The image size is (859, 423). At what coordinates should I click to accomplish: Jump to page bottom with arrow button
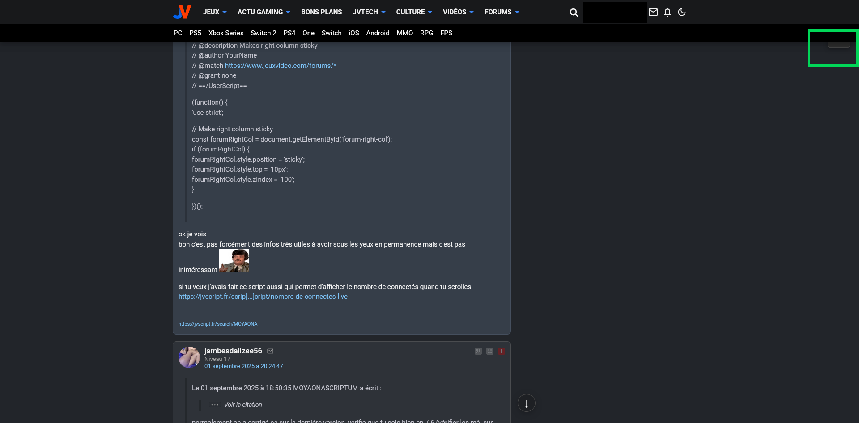pos(527,403)
